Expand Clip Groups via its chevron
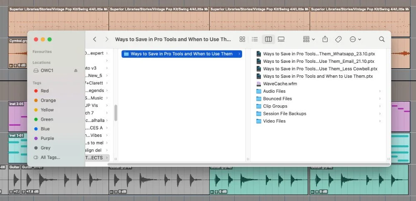 click(380, 106)
